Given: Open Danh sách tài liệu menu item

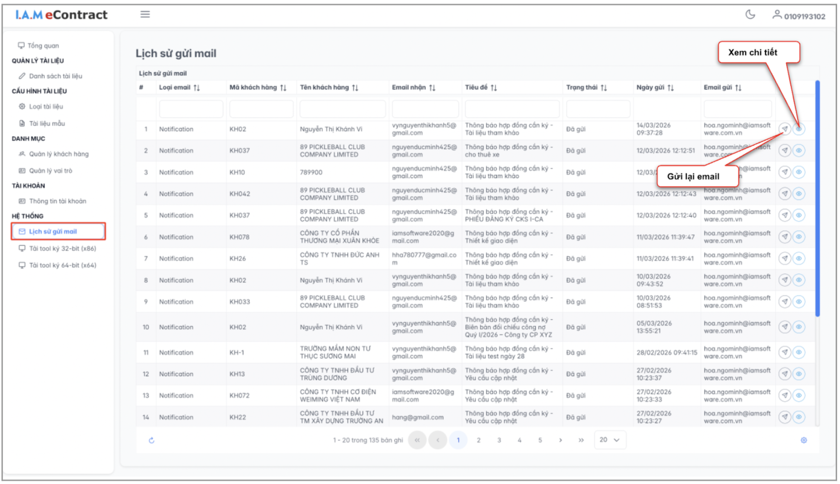Looking at the screenshot, I should point(56,76).
